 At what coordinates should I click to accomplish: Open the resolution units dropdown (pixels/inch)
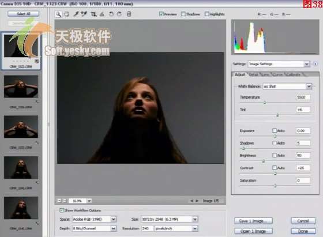click(176, 228)
